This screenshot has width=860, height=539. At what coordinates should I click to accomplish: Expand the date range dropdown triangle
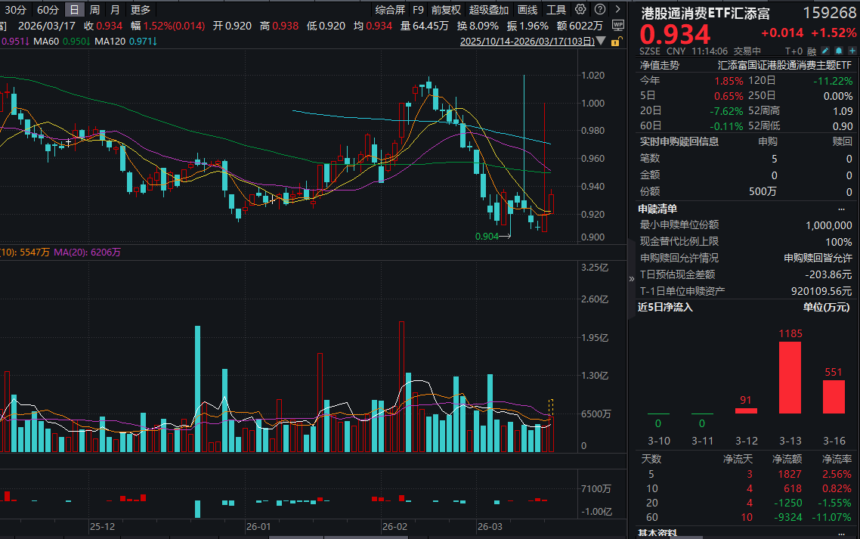point(602,41)
